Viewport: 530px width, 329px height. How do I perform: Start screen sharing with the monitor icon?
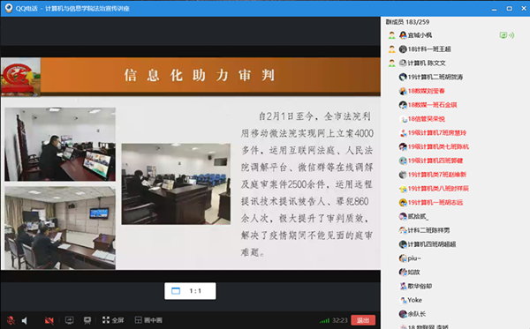69,320
